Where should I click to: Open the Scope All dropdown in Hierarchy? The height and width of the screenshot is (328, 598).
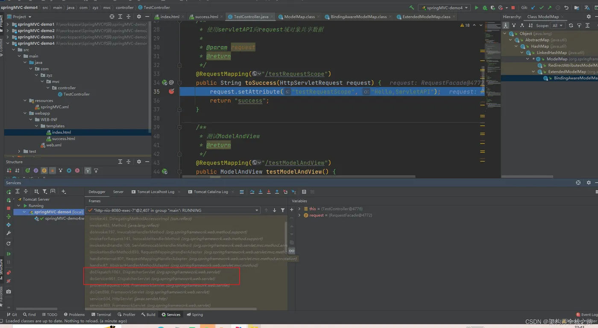557,25
